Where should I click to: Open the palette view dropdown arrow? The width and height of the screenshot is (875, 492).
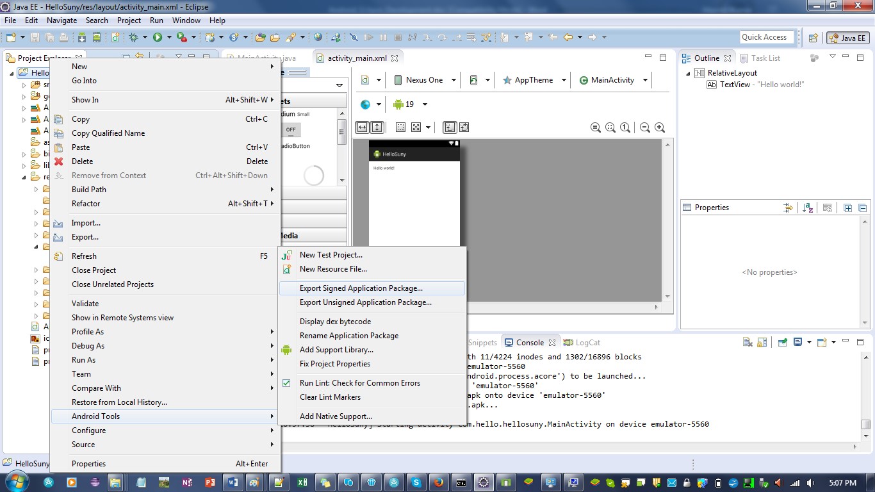pos(339,86)
